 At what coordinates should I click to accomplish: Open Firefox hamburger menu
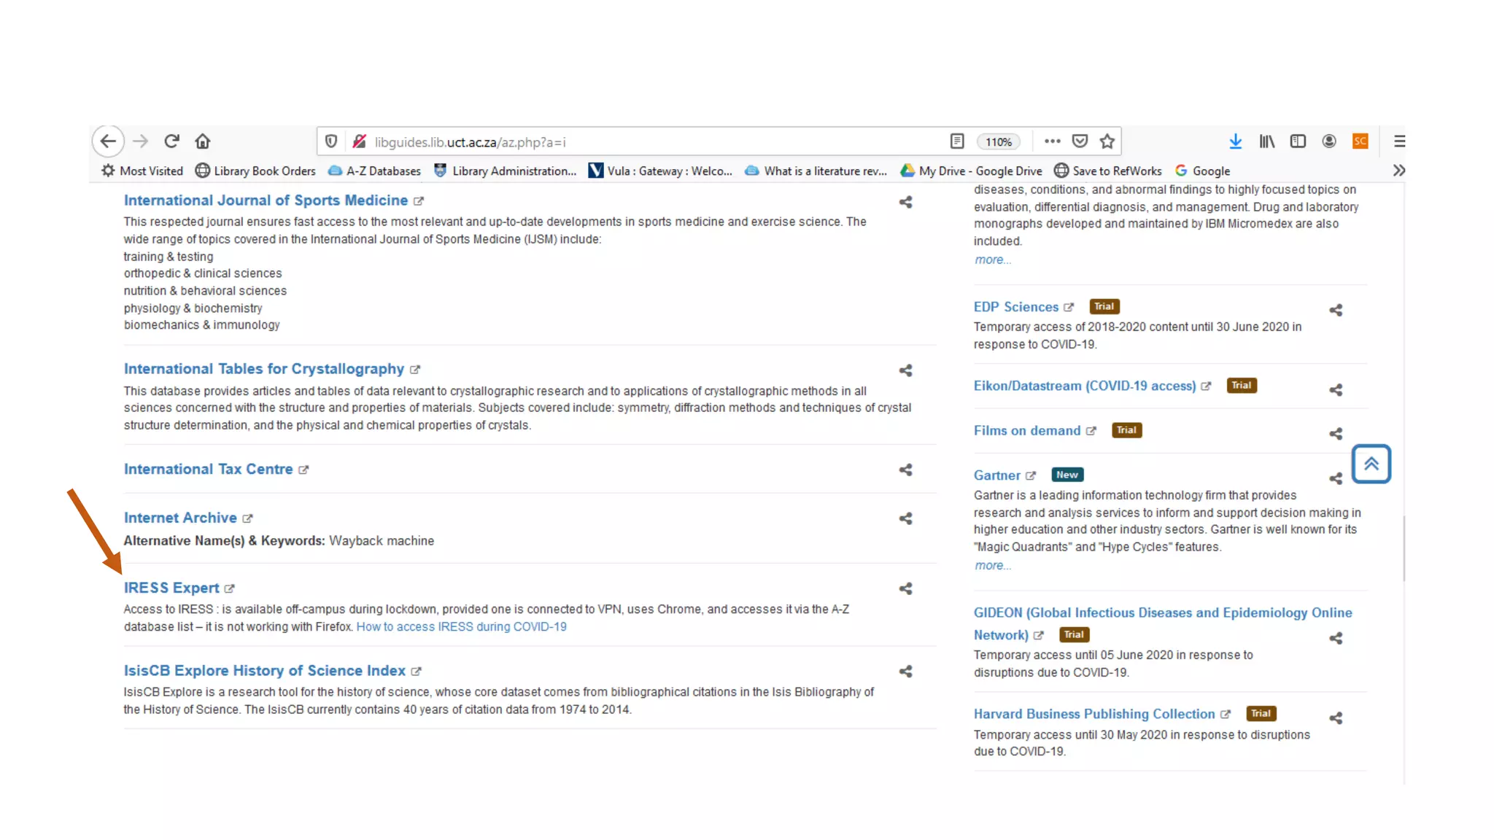click(x=1399, y=141)
